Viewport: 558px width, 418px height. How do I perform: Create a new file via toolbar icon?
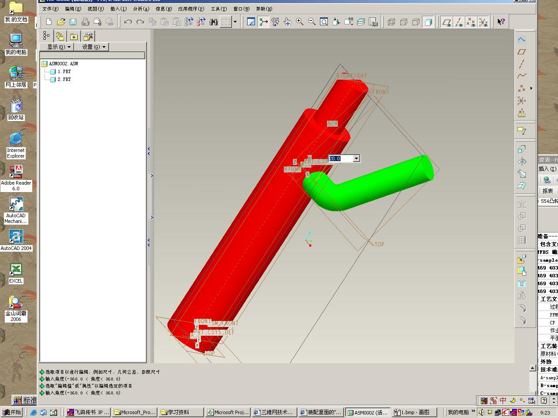[49, 22]
